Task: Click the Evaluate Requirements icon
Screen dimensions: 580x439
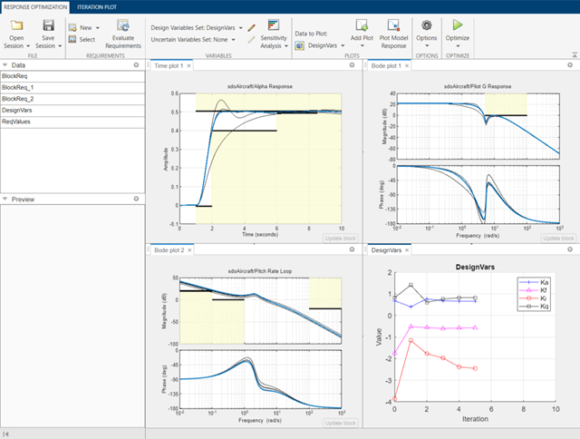Action: [x=122, y=24]
